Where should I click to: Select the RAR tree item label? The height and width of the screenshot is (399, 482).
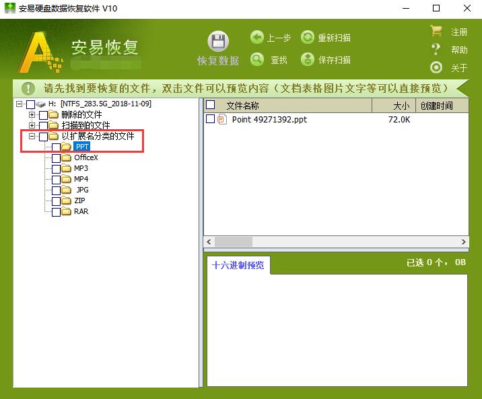click(81, 211)
